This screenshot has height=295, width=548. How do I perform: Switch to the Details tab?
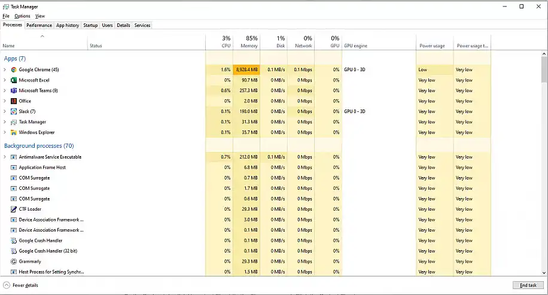click(123, 25)
